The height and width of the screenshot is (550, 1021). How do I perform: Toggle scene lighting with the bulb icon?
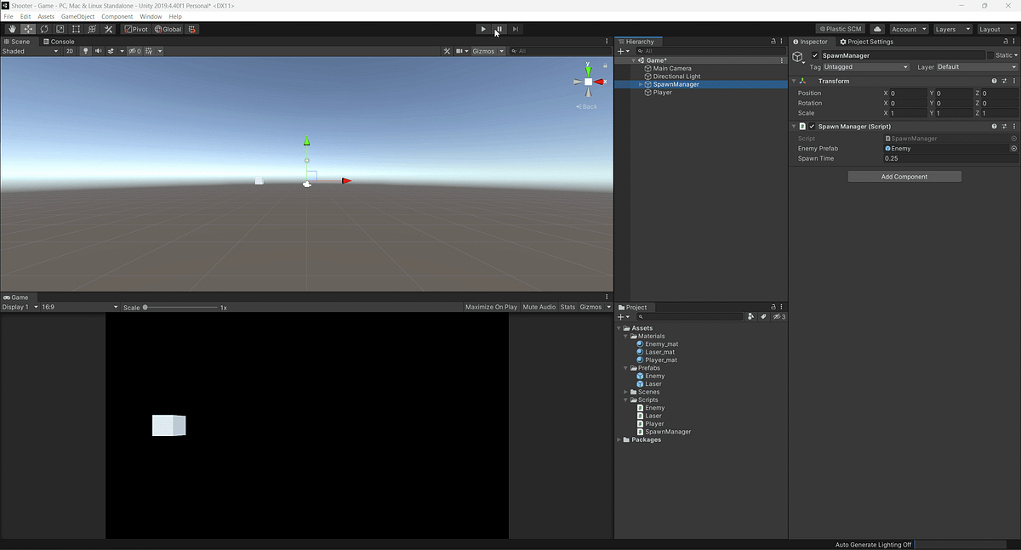[x=85, y=50]
